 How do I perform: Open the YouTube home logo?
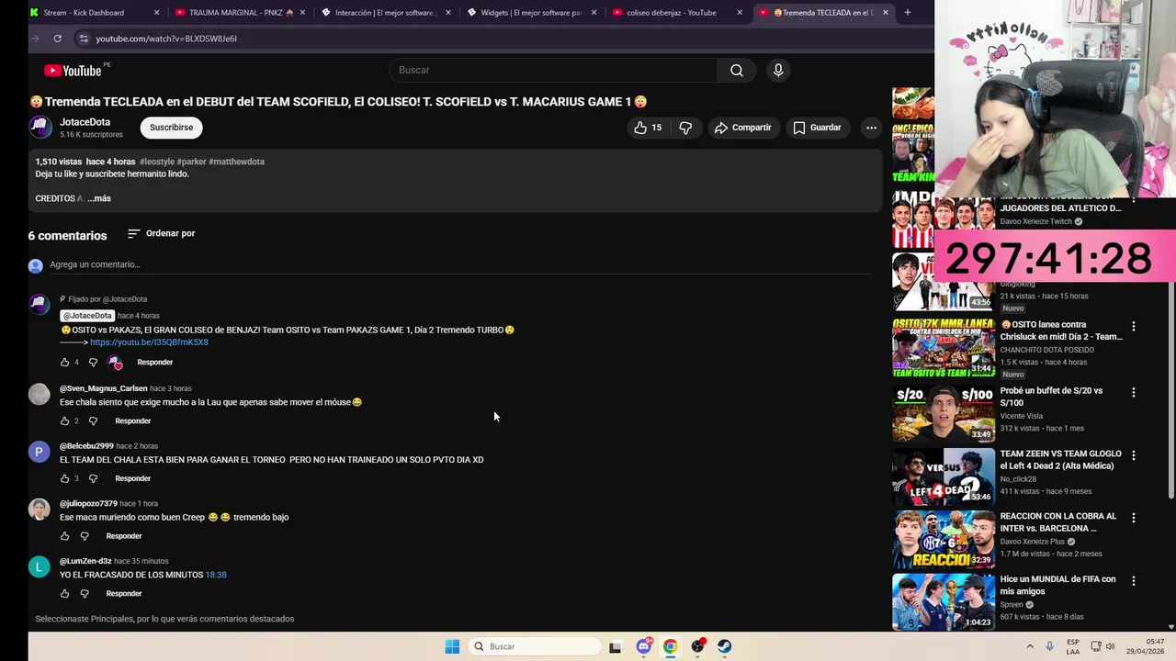pyautogui.click(x=73, y=71)
